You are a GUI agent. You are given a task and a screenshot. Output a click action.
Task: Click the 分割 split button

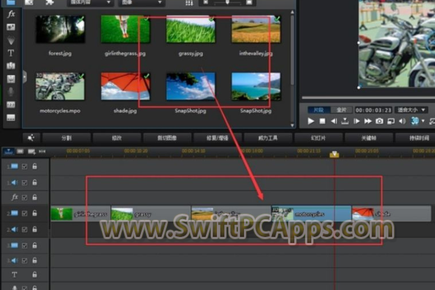pos(66,138)
